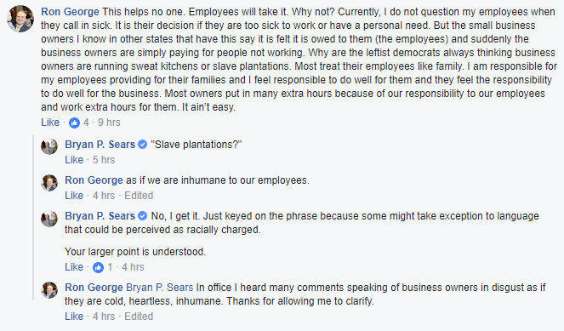This screenshot has width=564, height=331.
Task: Open Ron George avatar on last reply
Action: coord(49,290)
